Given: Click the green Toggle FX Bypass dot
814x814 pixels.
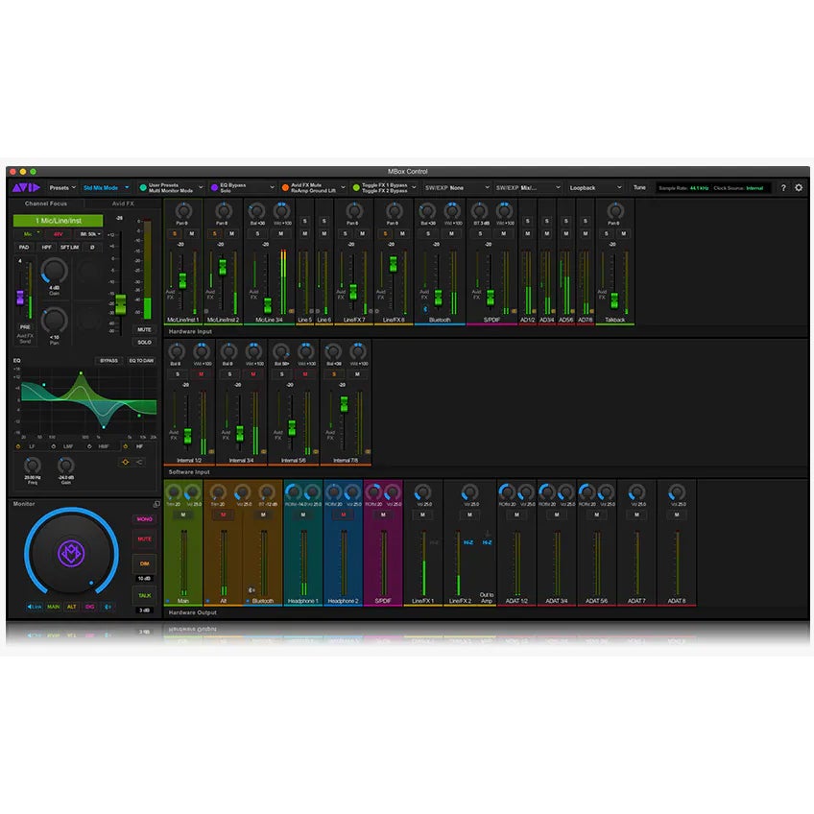Looking at the screenshot, I should tap(356, 188).
